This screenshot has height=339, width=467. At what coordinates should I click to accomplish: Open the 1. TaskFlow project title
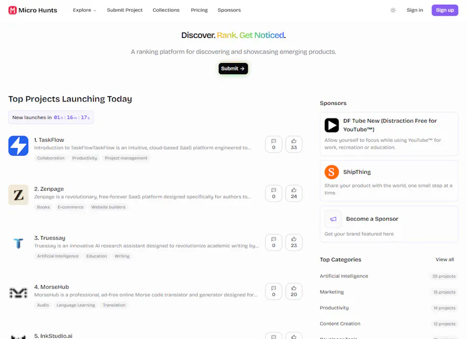[49, 140]
